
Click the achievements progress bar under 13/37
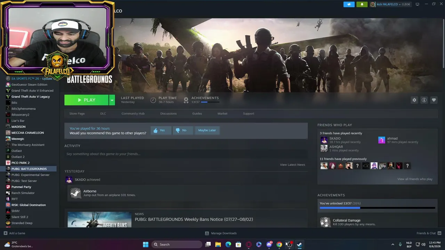point(210,102)
